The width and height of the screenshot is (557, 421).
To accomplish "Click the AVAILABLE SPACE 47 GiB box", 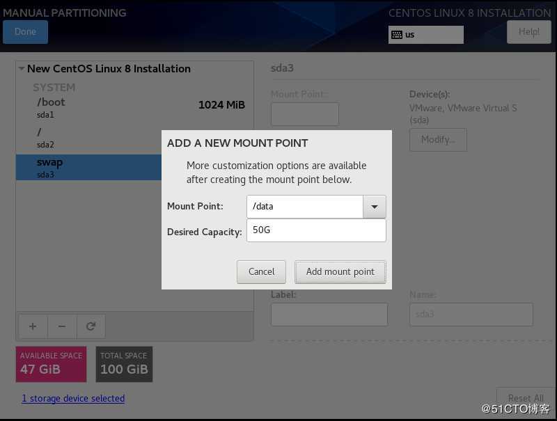I will pos(51,364).
